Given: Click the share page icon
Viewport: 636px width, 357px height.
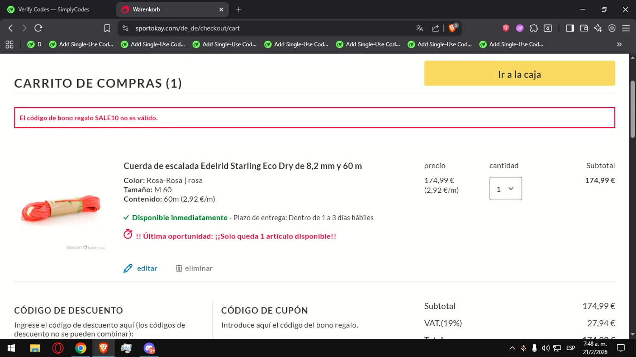Looking at the screenshot, I should 435,28.
